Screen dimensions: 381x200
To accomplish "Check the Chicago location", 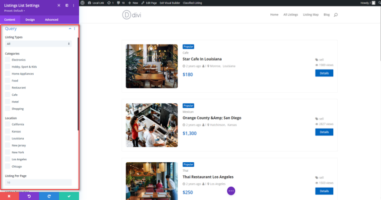I will click(7, 166).
